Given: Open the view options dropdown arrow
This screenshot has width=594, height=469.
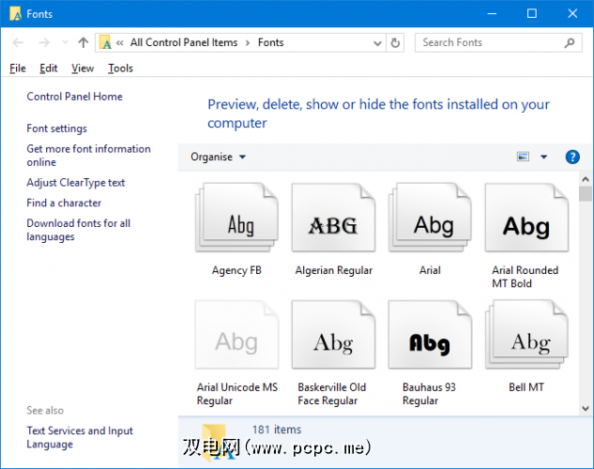Looking at the screenshot, I should coord(543,158).
